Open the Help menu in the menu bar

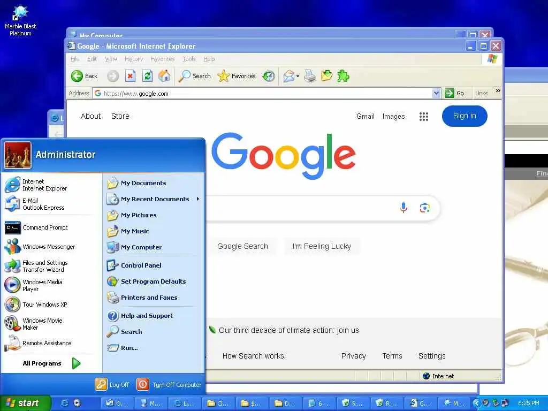click(209, 59)
